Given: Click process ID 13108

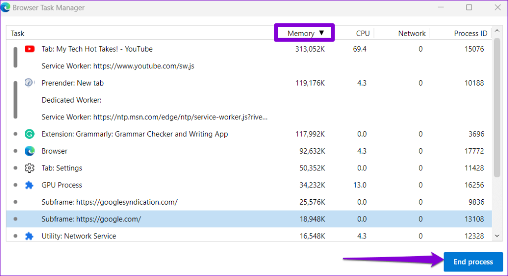Looking at the screenshot, I should [x=474, y=219].
